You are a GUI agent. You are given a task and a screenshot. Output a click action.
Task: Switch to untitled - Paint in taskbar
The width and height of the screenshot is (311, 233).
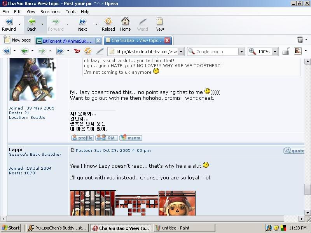coord(184,228)
